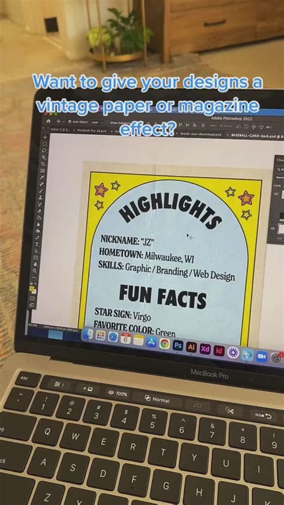Select the Pen tool
Screen dimensions: 284x505
point(37,238)
